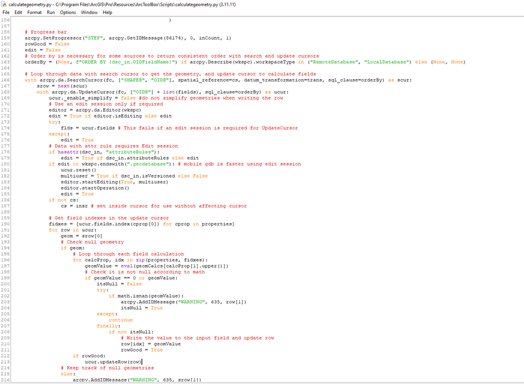This screenshot has height=384, width=524.
Task: Click the 'editor.startEditing(True, multiuser)' line
Action: coord(114,182)
